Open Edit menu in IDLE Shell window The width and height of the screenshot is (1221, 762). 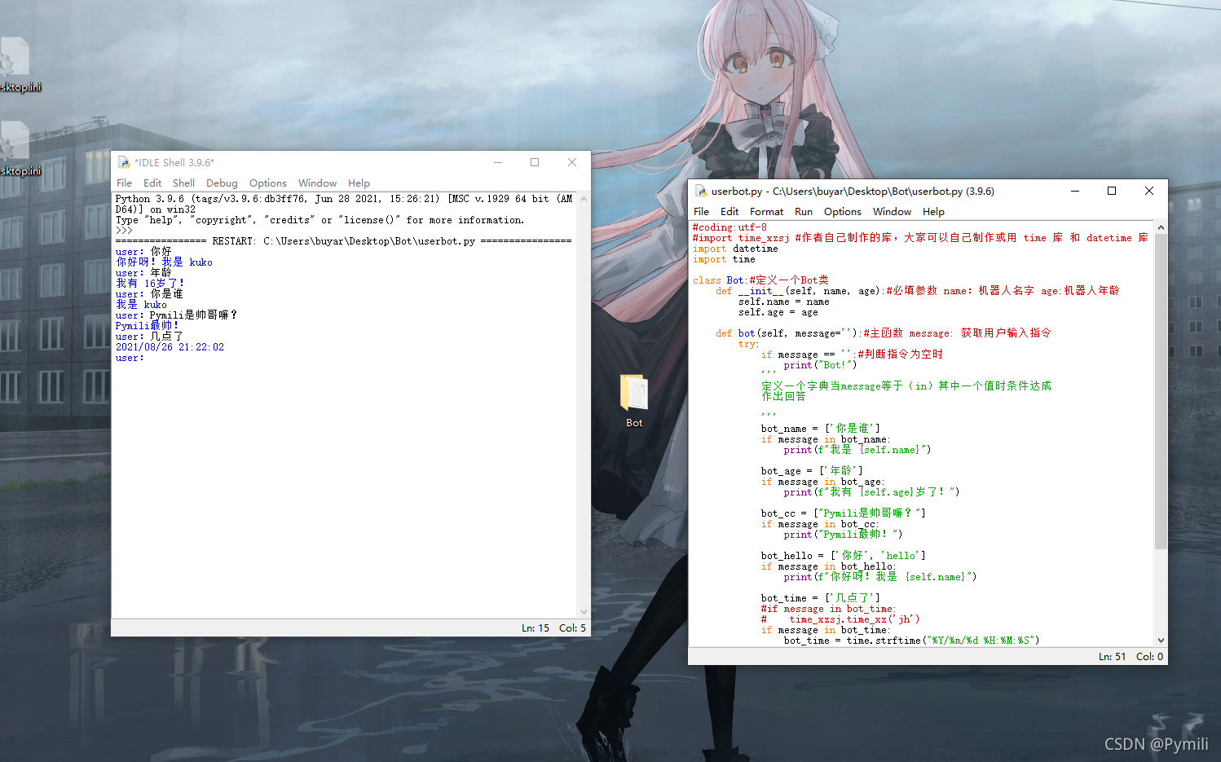[152, 183]
